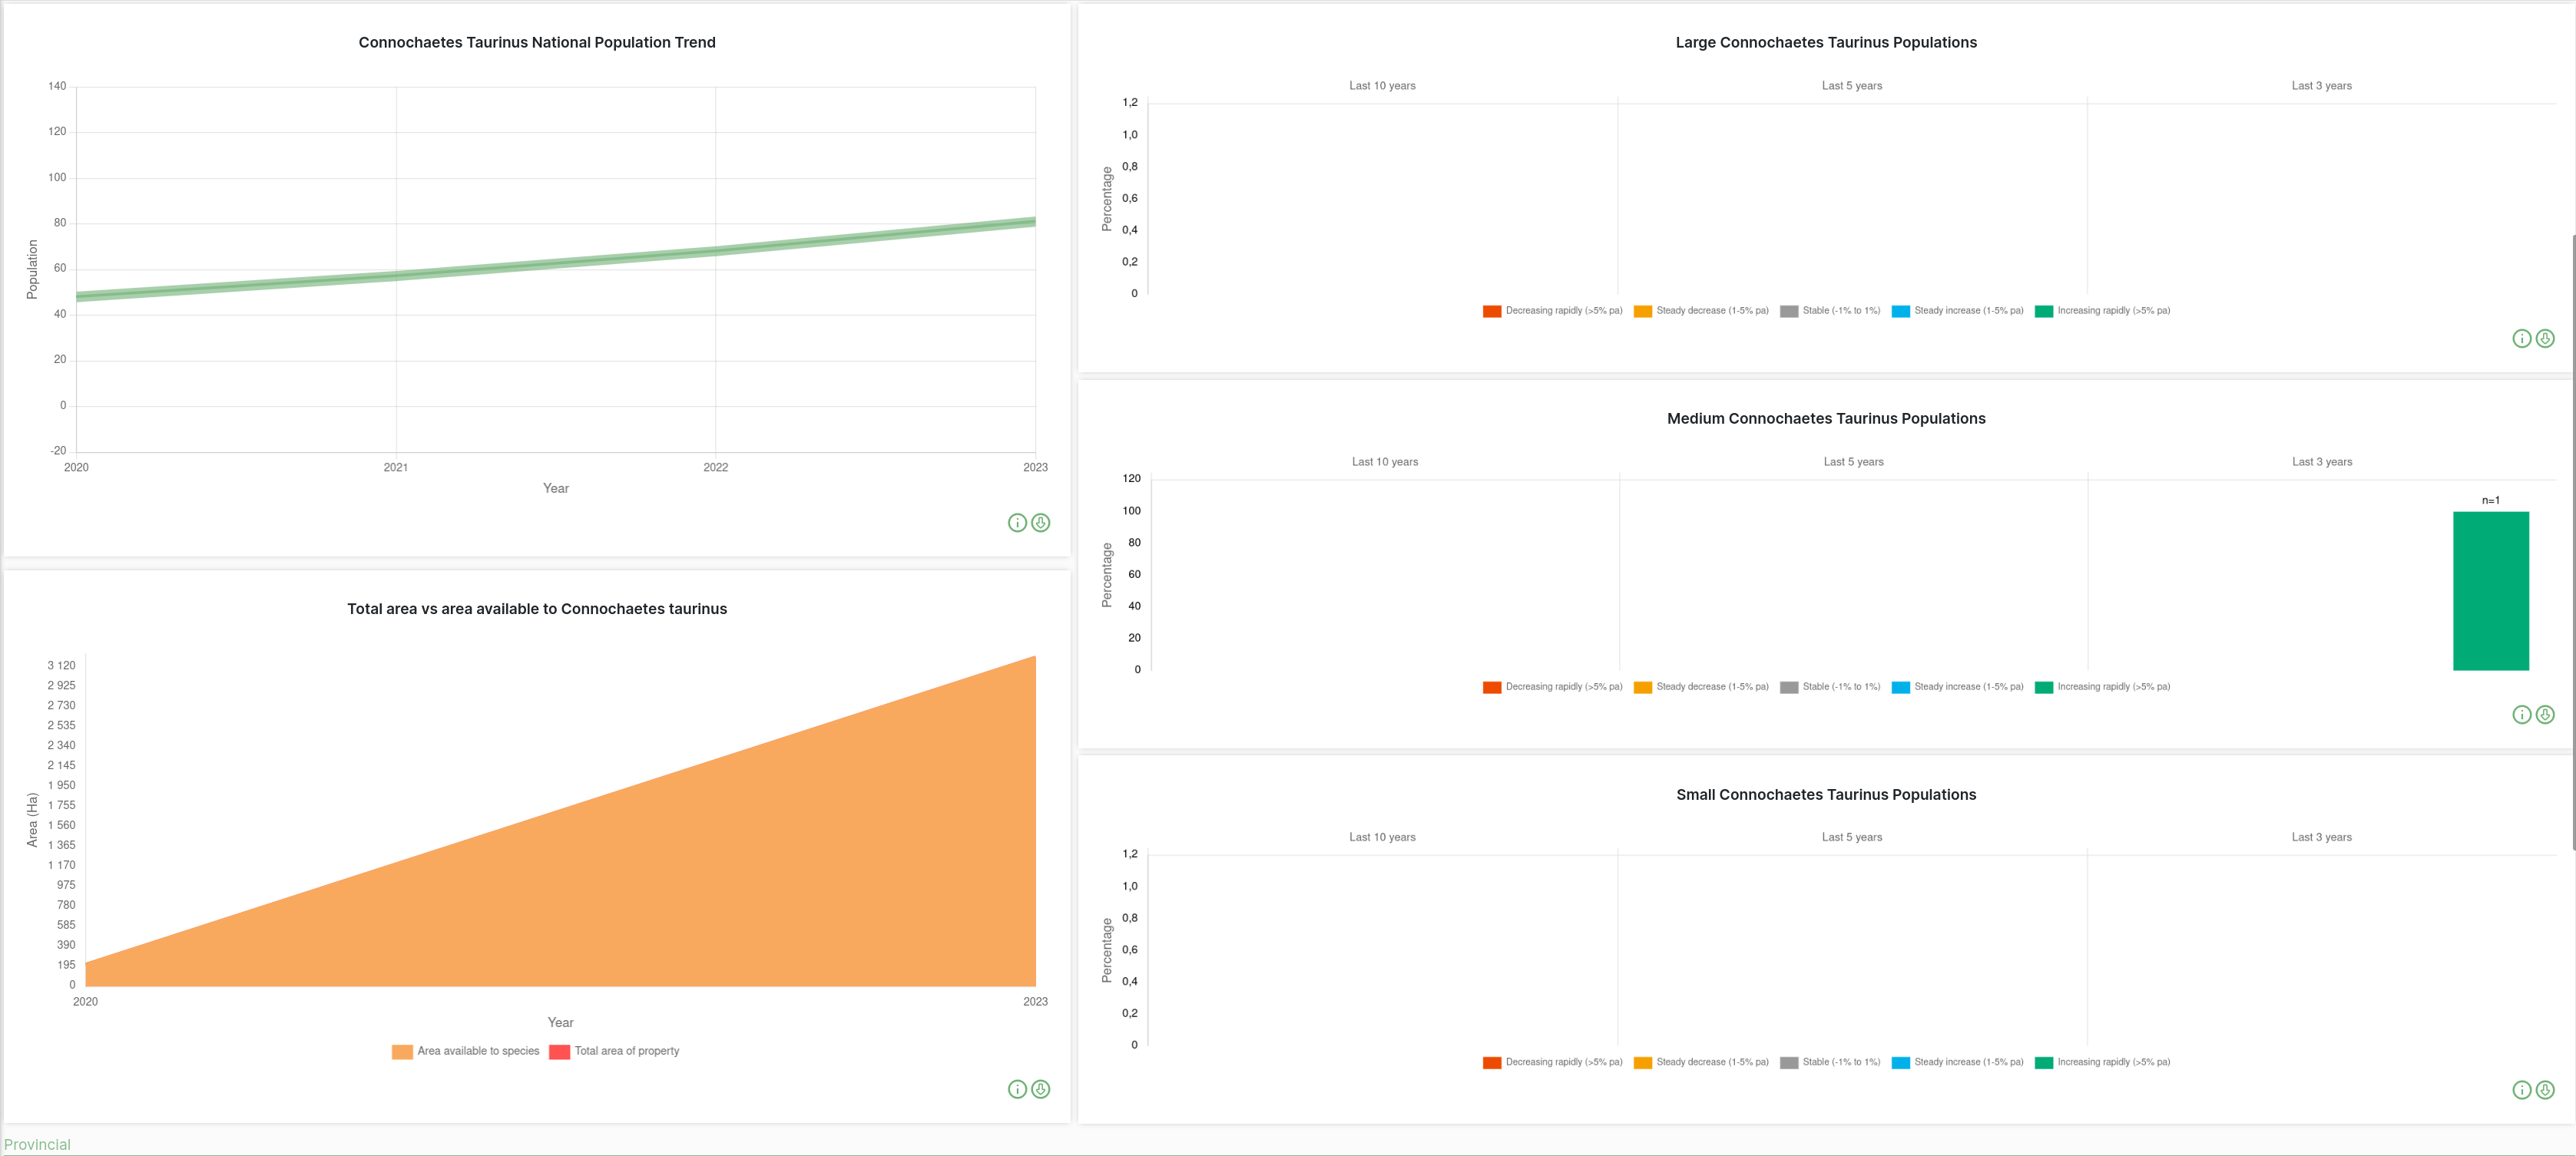The width and height of the screenshot is (2576, 1156).
Task: Click 'Last 3 years' label in Medium Populations chart
Action: click(x=2322, y=461)
